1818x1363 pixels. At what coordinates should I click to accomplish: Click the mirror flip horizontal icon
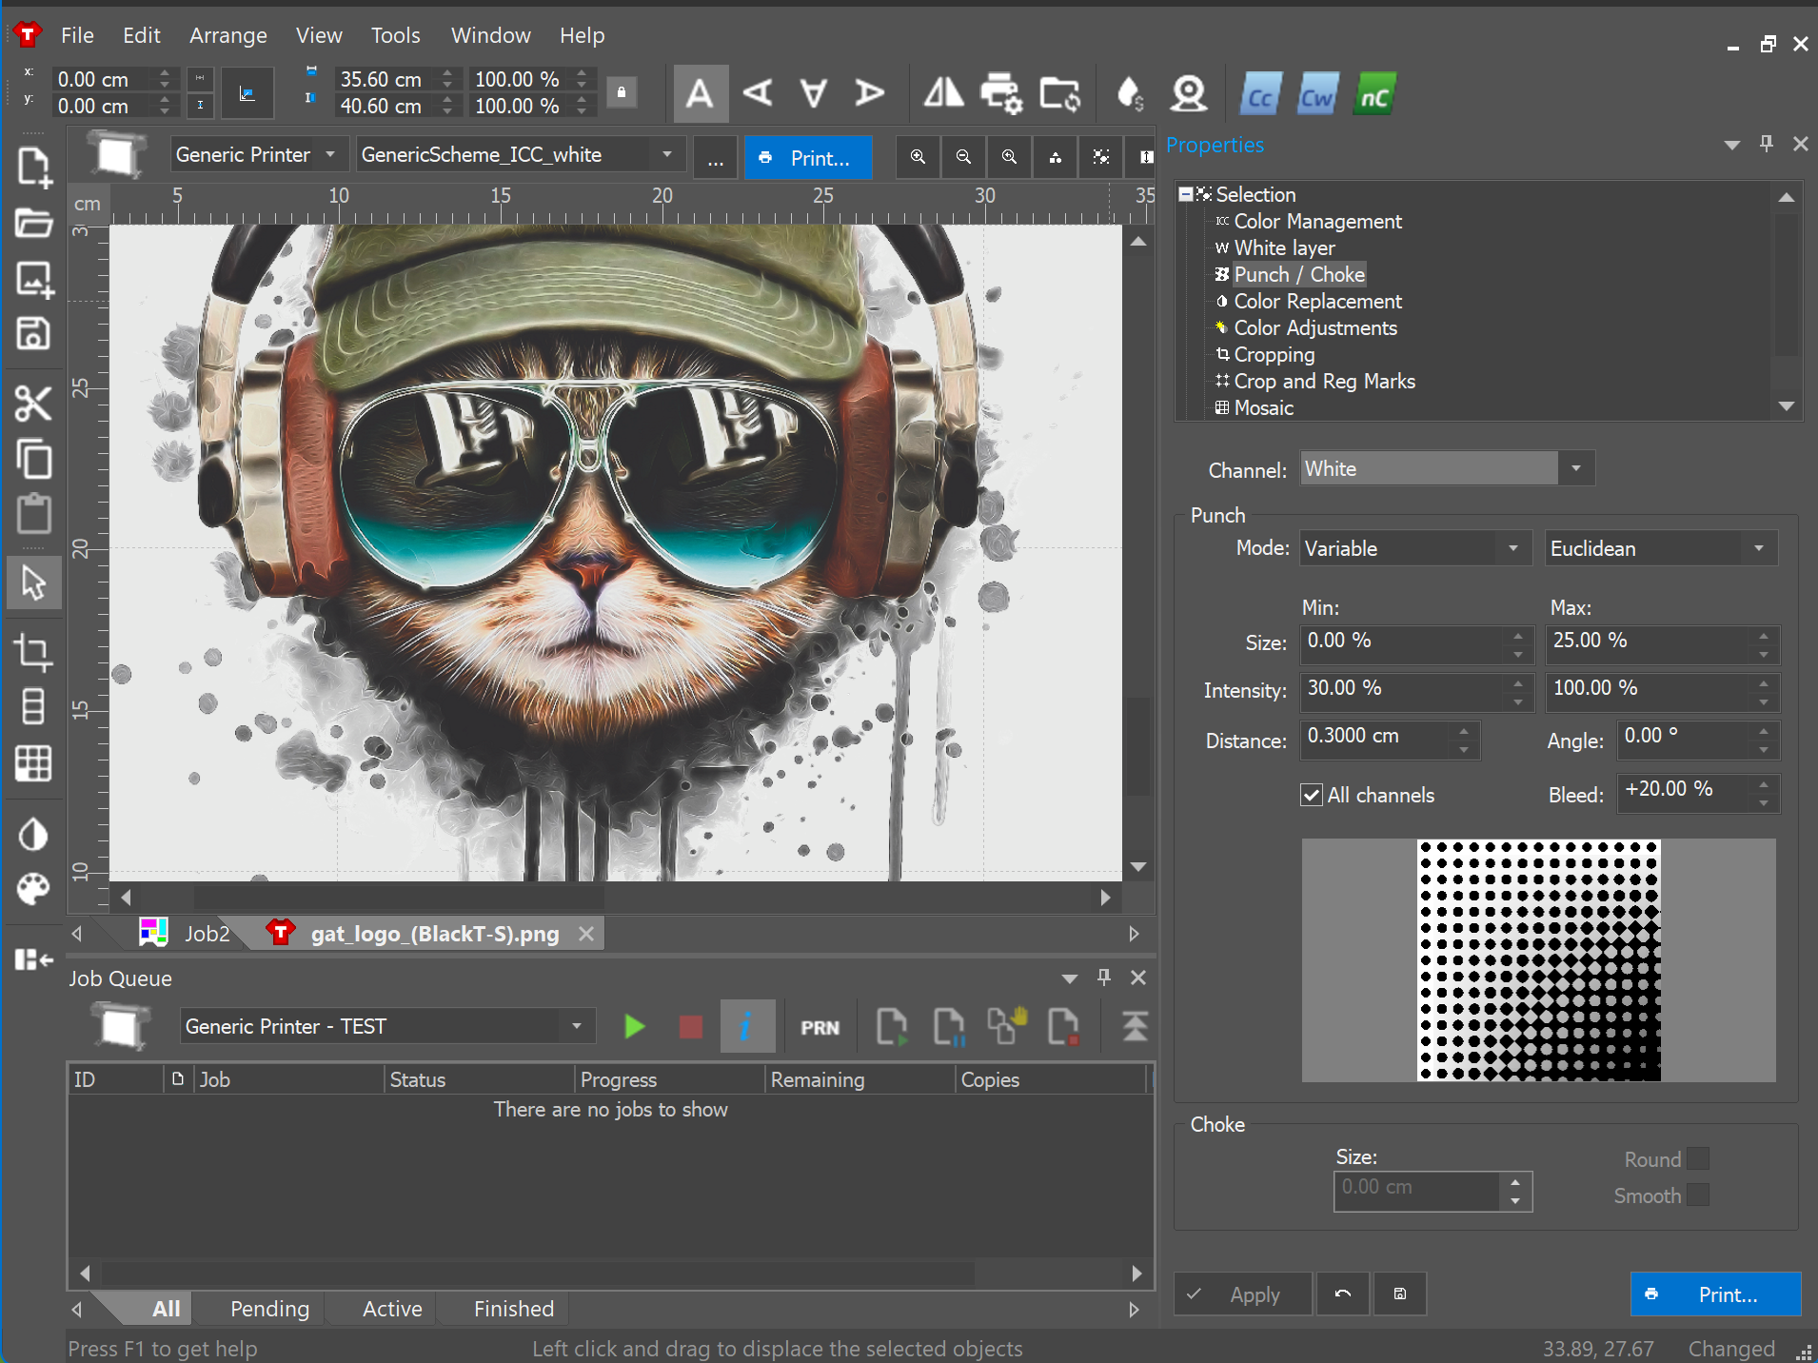[x=943, y=93]
